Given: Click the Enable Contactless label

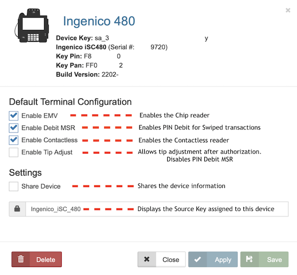Looking at the screenshot, I should pos(50,140).
